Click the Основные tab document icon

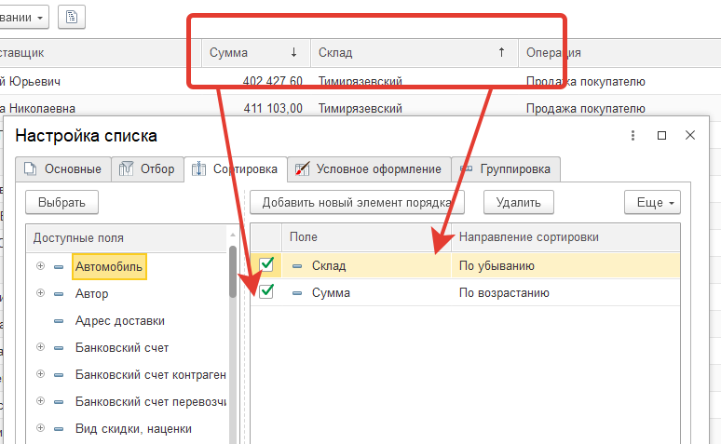pyautogui.click(x=31, y=169)
